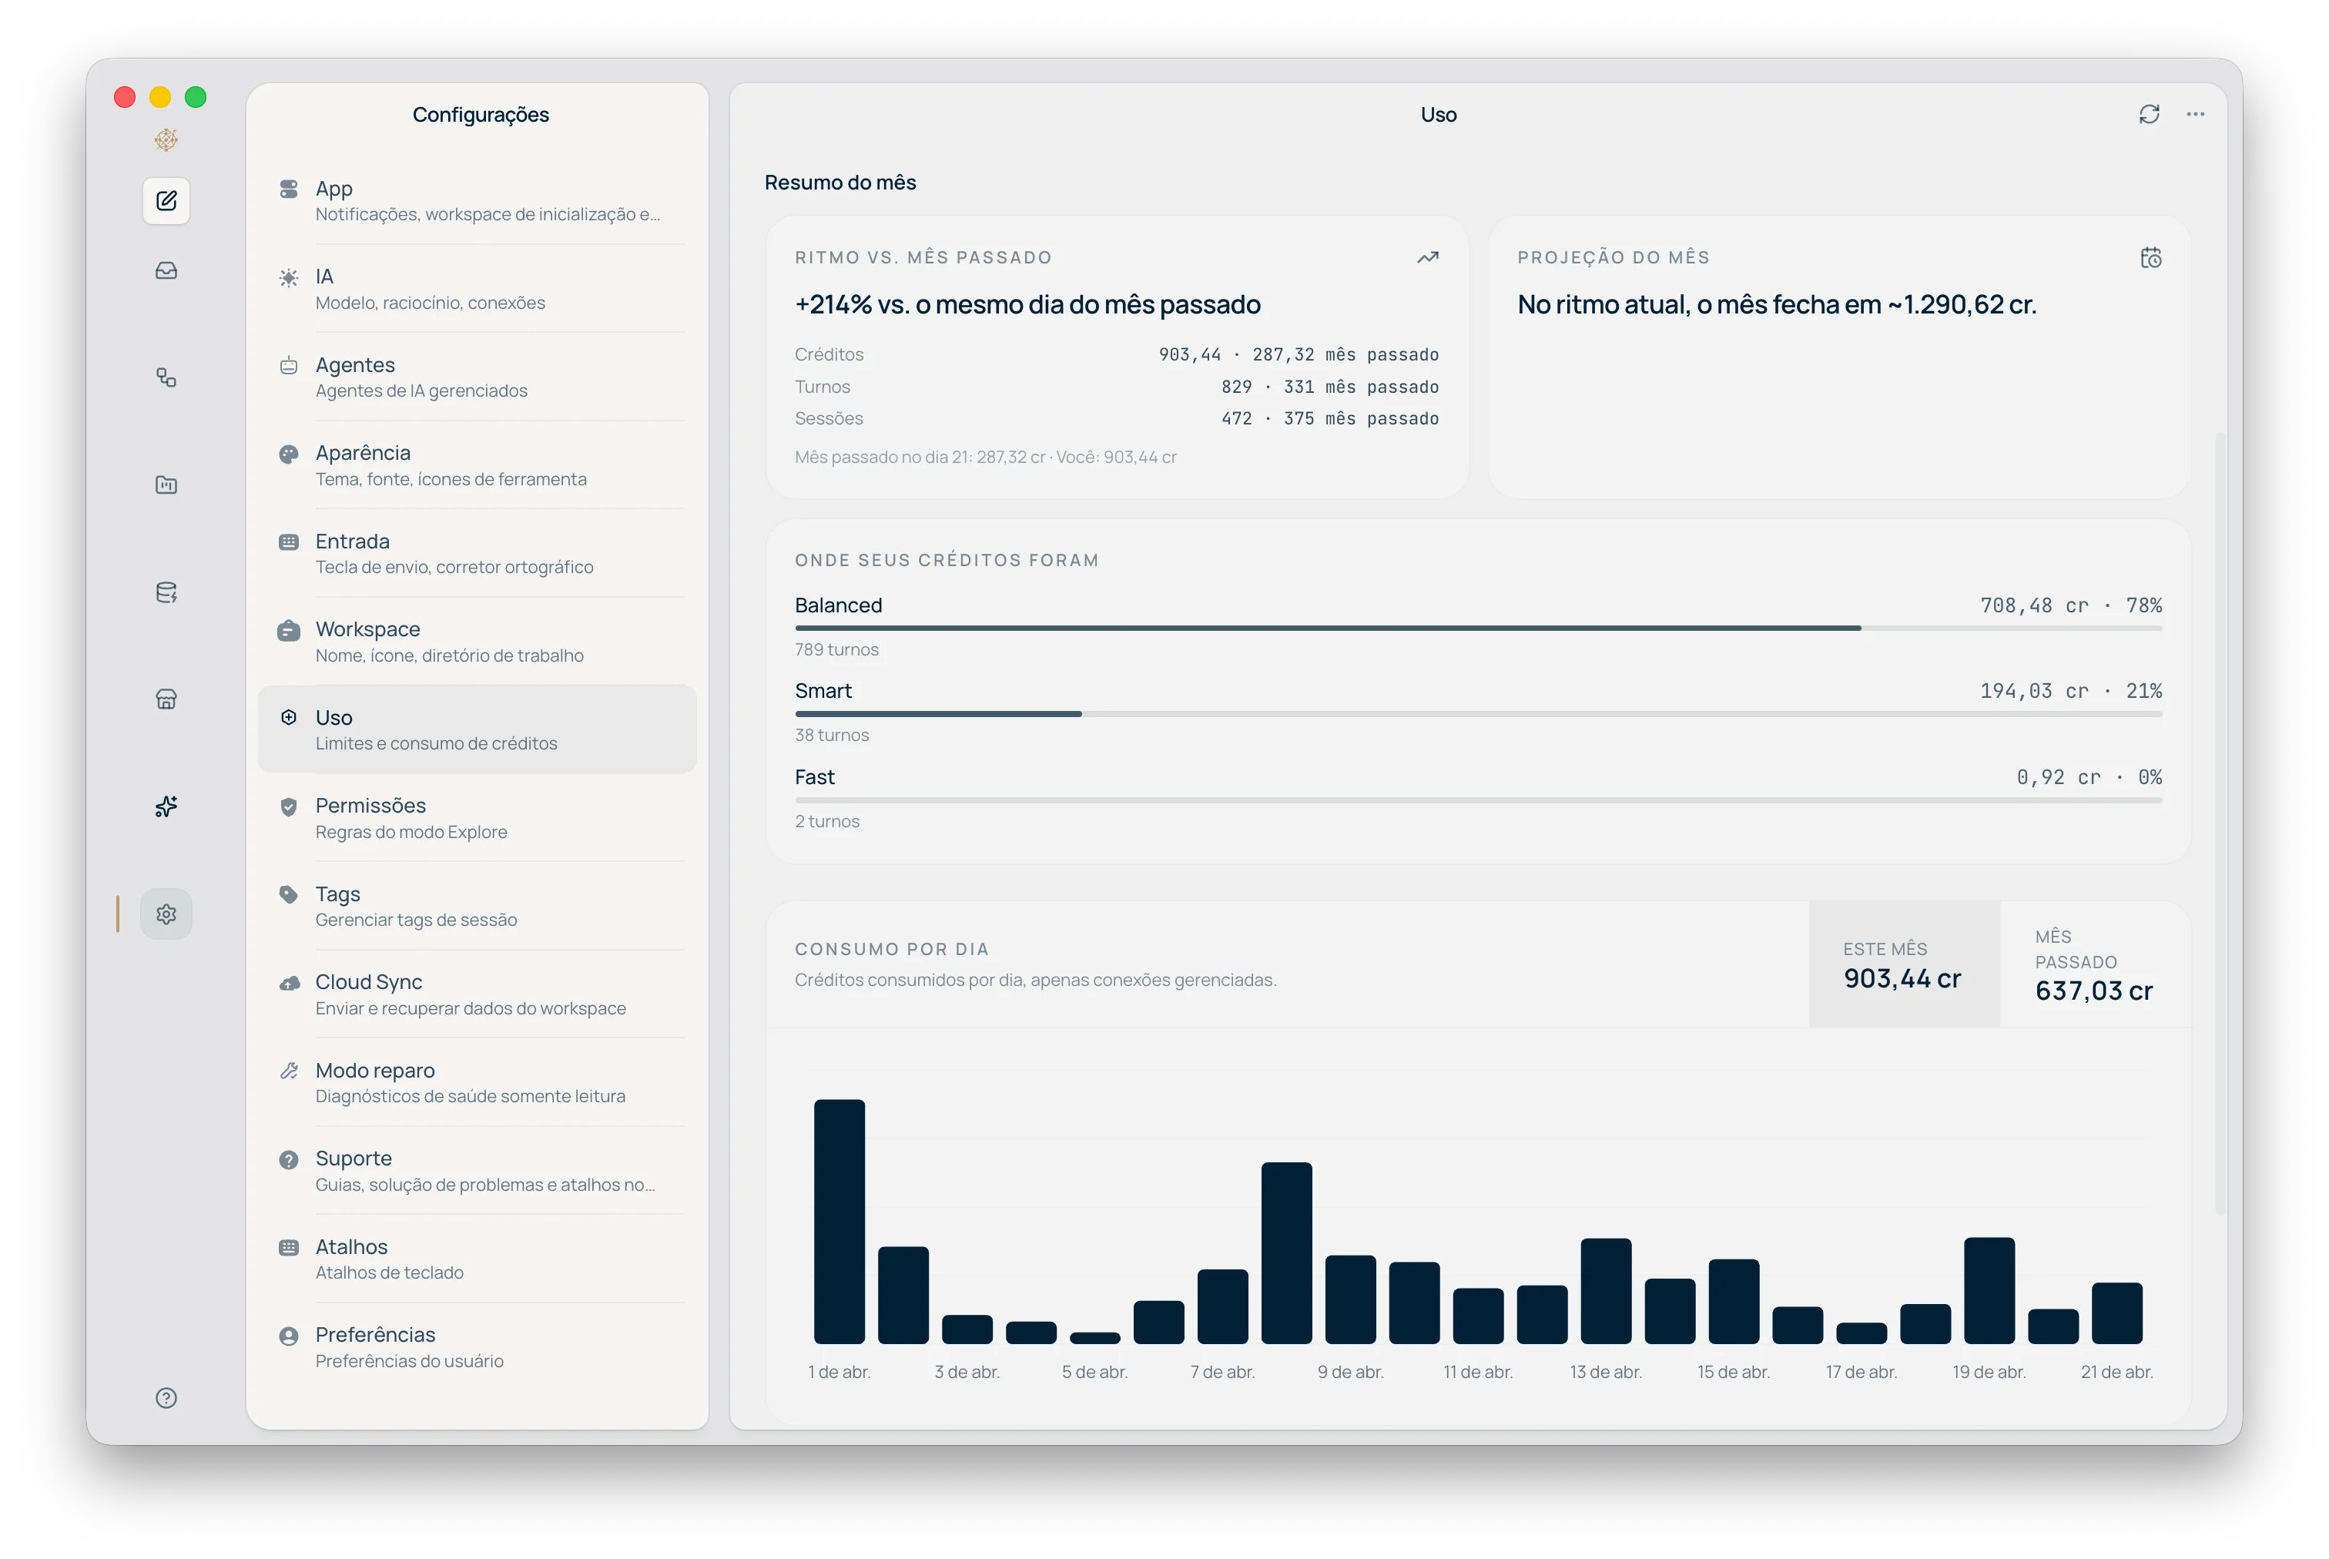Click the Balanced usage progress bar
The height and width of the screenshot is (1559, 2329).
pyautogui.click(x=1477, y=629)
